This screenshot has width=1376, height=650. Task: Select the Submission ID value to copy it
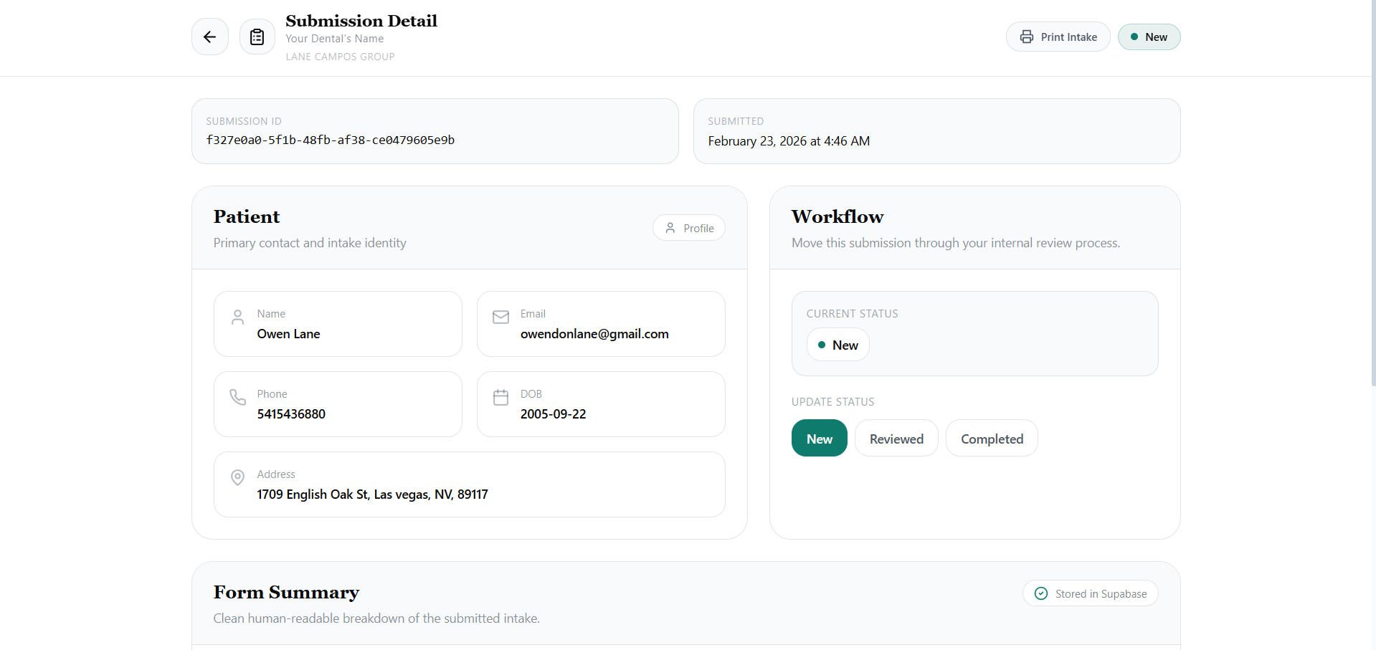(x=330, y=140)
